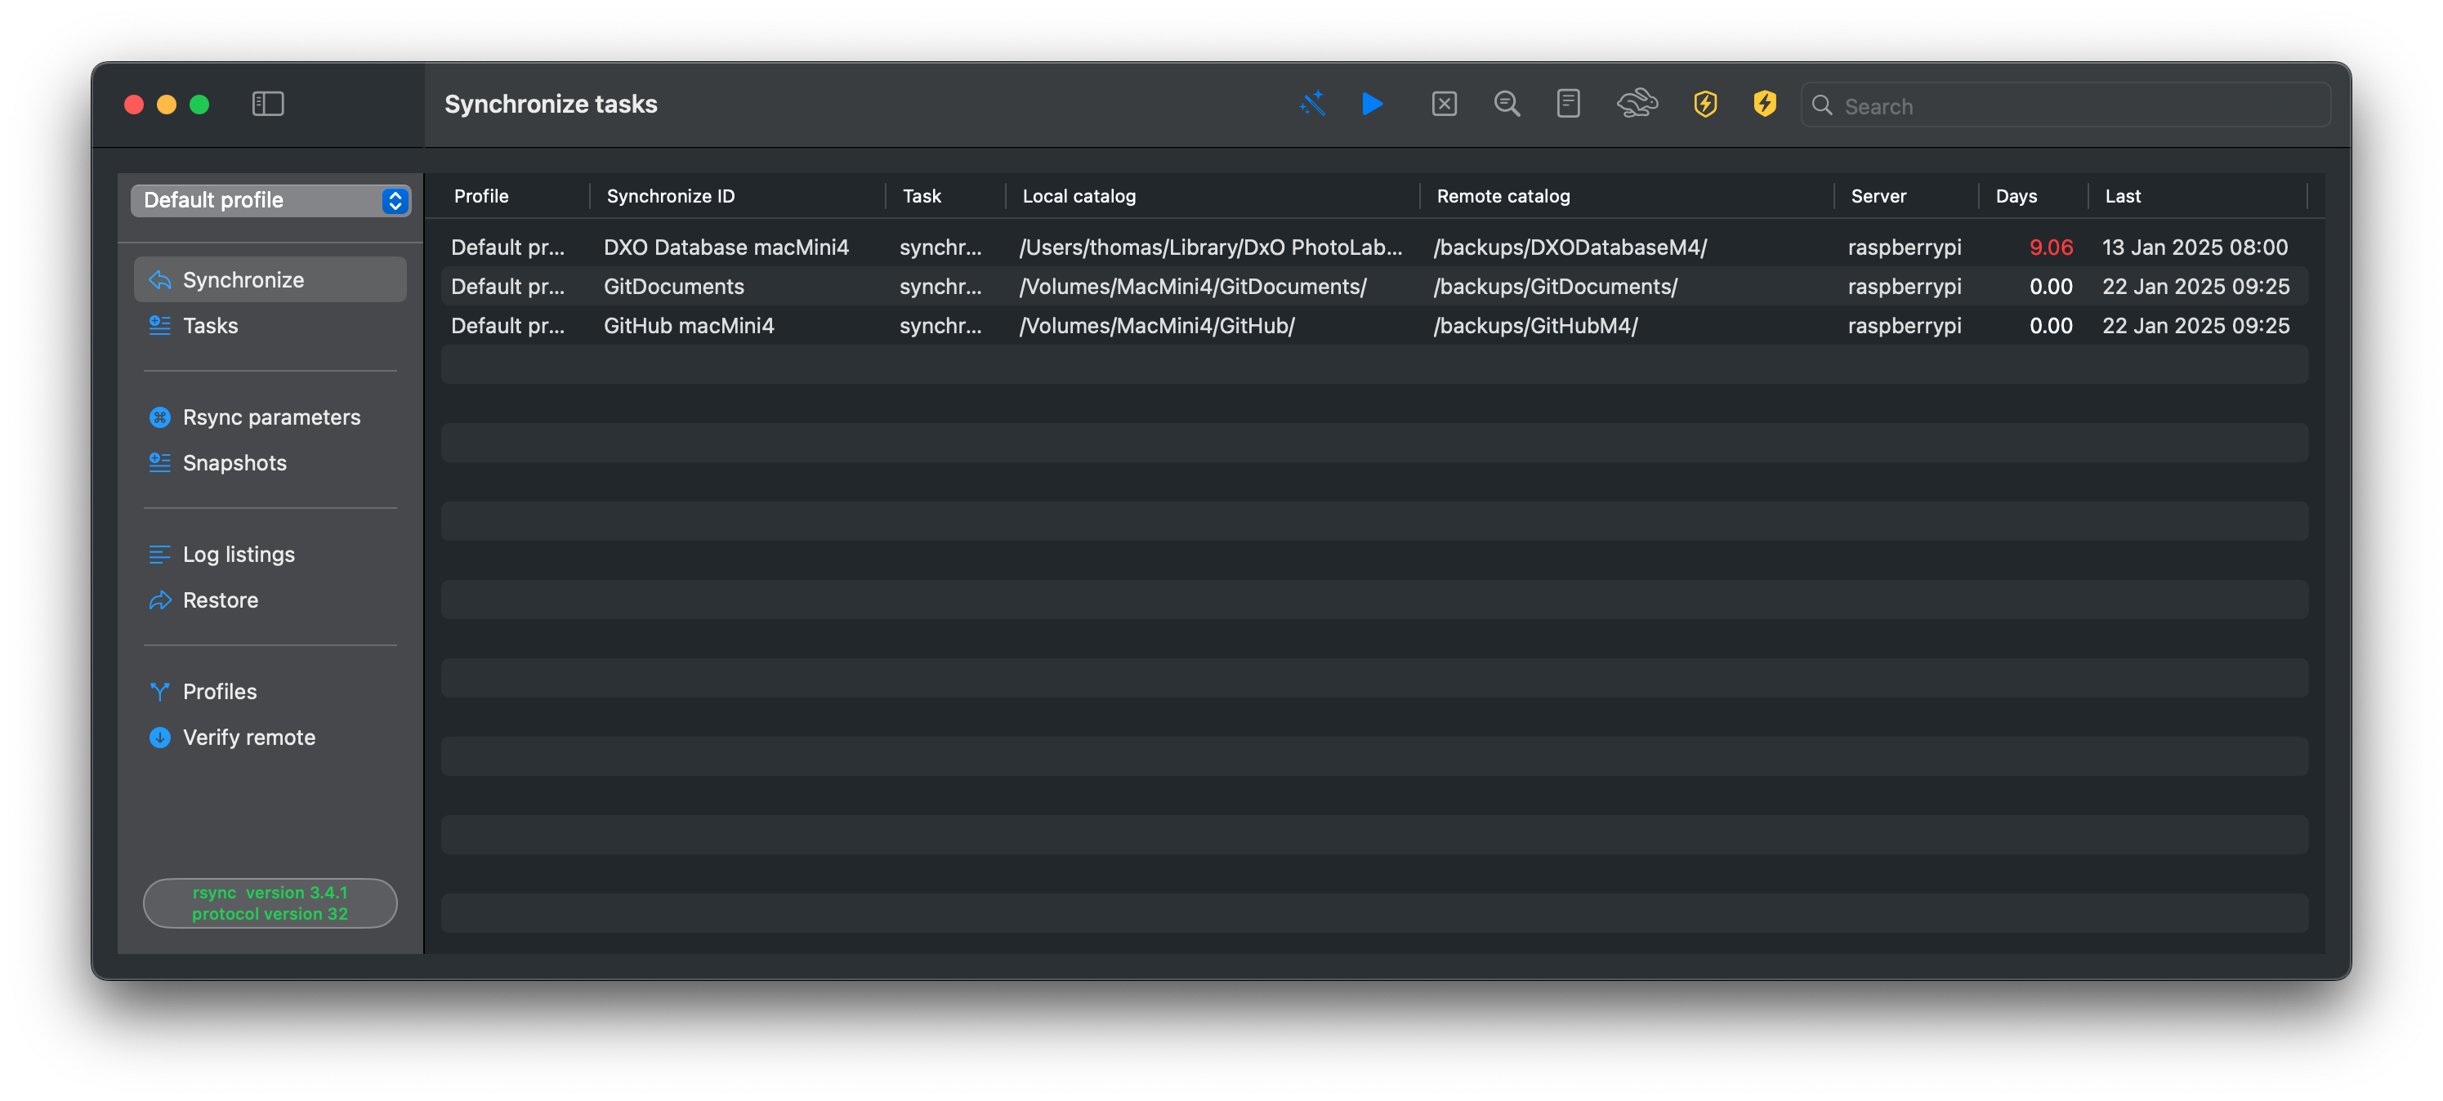
Task: Click the Profiles branch icon
Action: click(159, 691)
